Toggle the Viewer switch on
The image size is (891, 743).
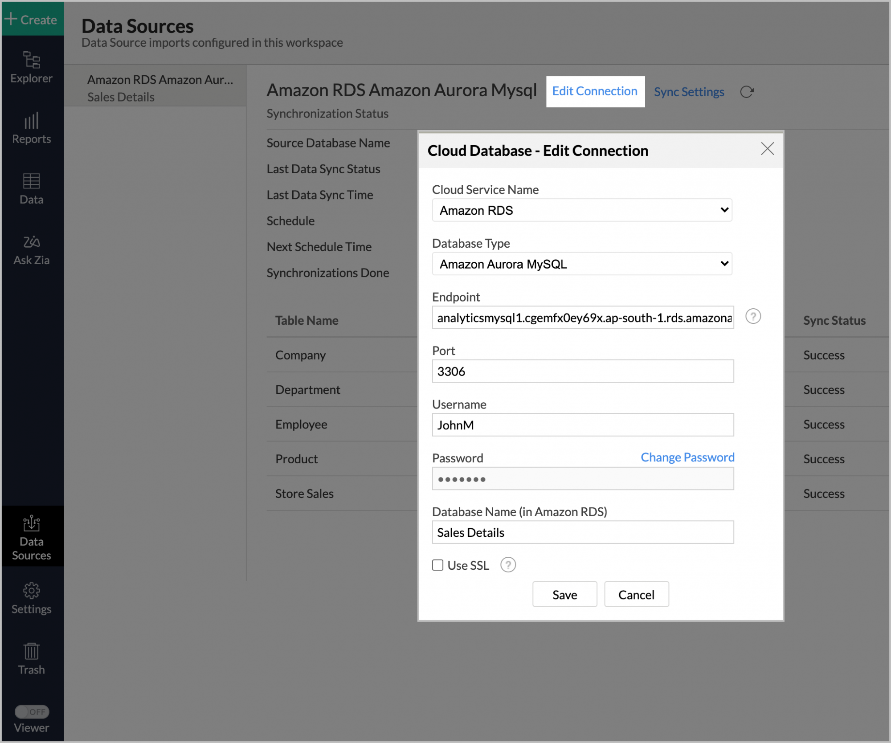coord(32,711)
